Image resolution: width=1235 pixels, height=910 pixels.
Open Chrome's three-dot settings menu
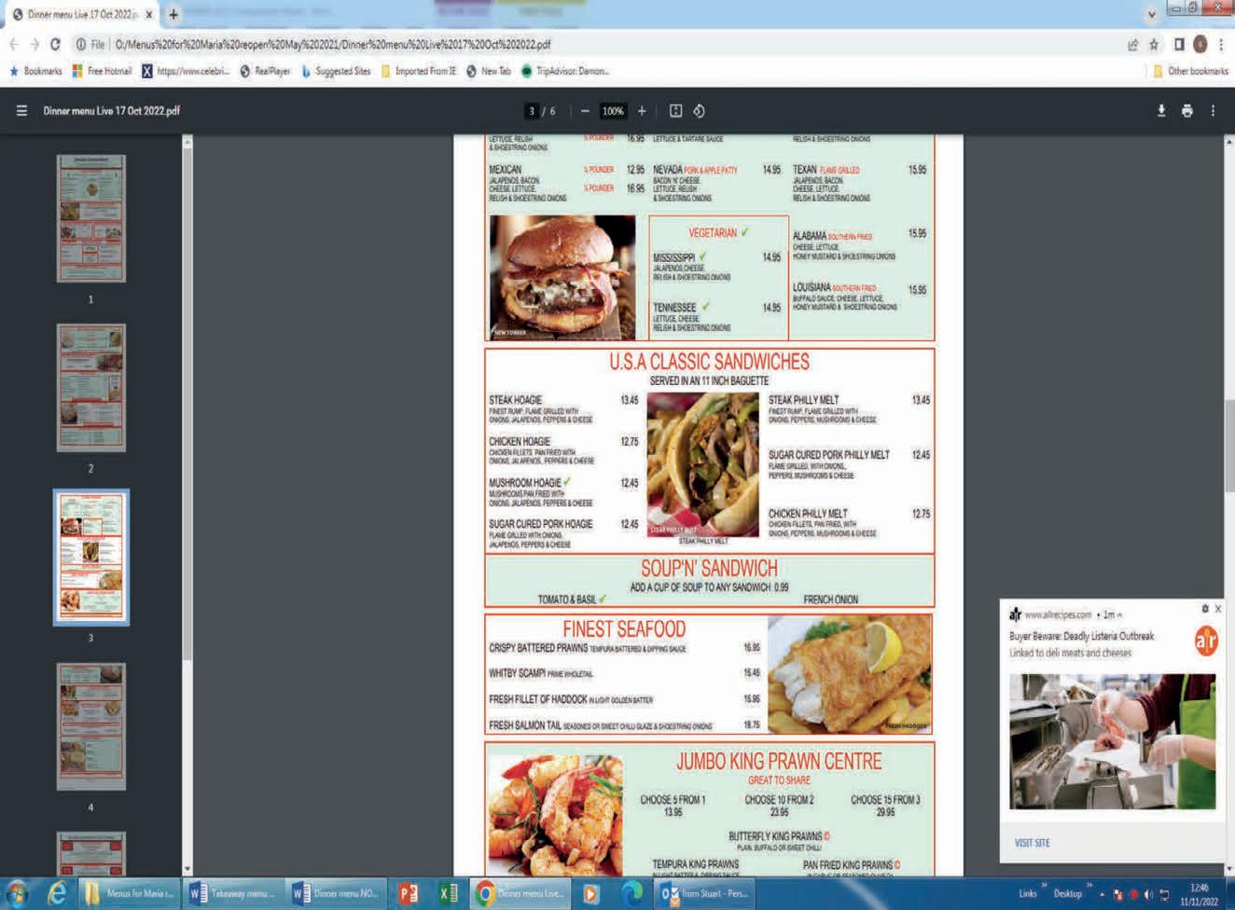(1223, 44)
